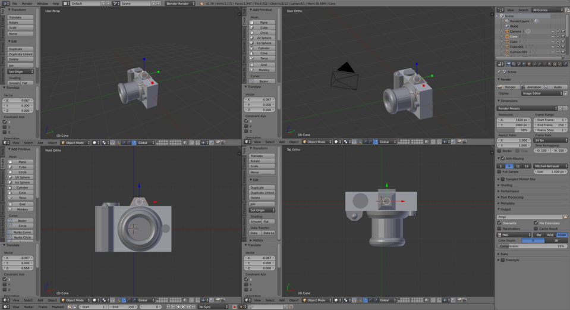Open the Help menu
This screenshot has width=570, height=310.
coord(56,4)
